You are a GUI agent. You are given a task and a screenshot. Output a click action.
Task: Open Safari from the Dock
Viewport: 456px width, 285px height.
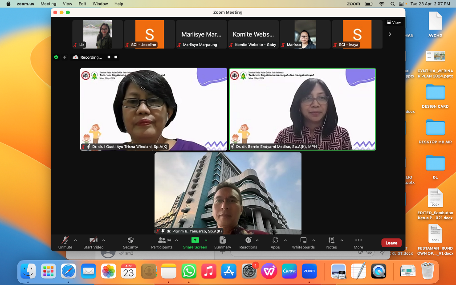(68, 271)
